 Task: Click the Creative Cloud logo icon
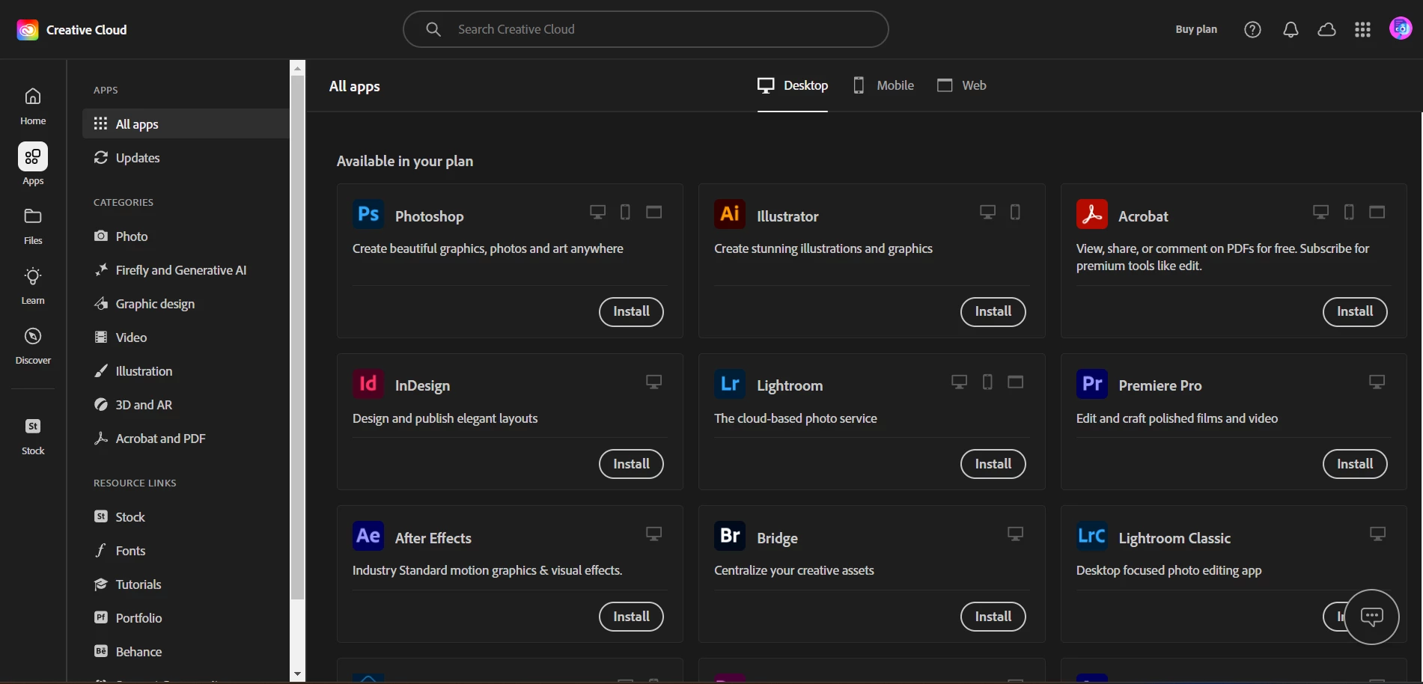pyautogui.click(x=28, y=30)
